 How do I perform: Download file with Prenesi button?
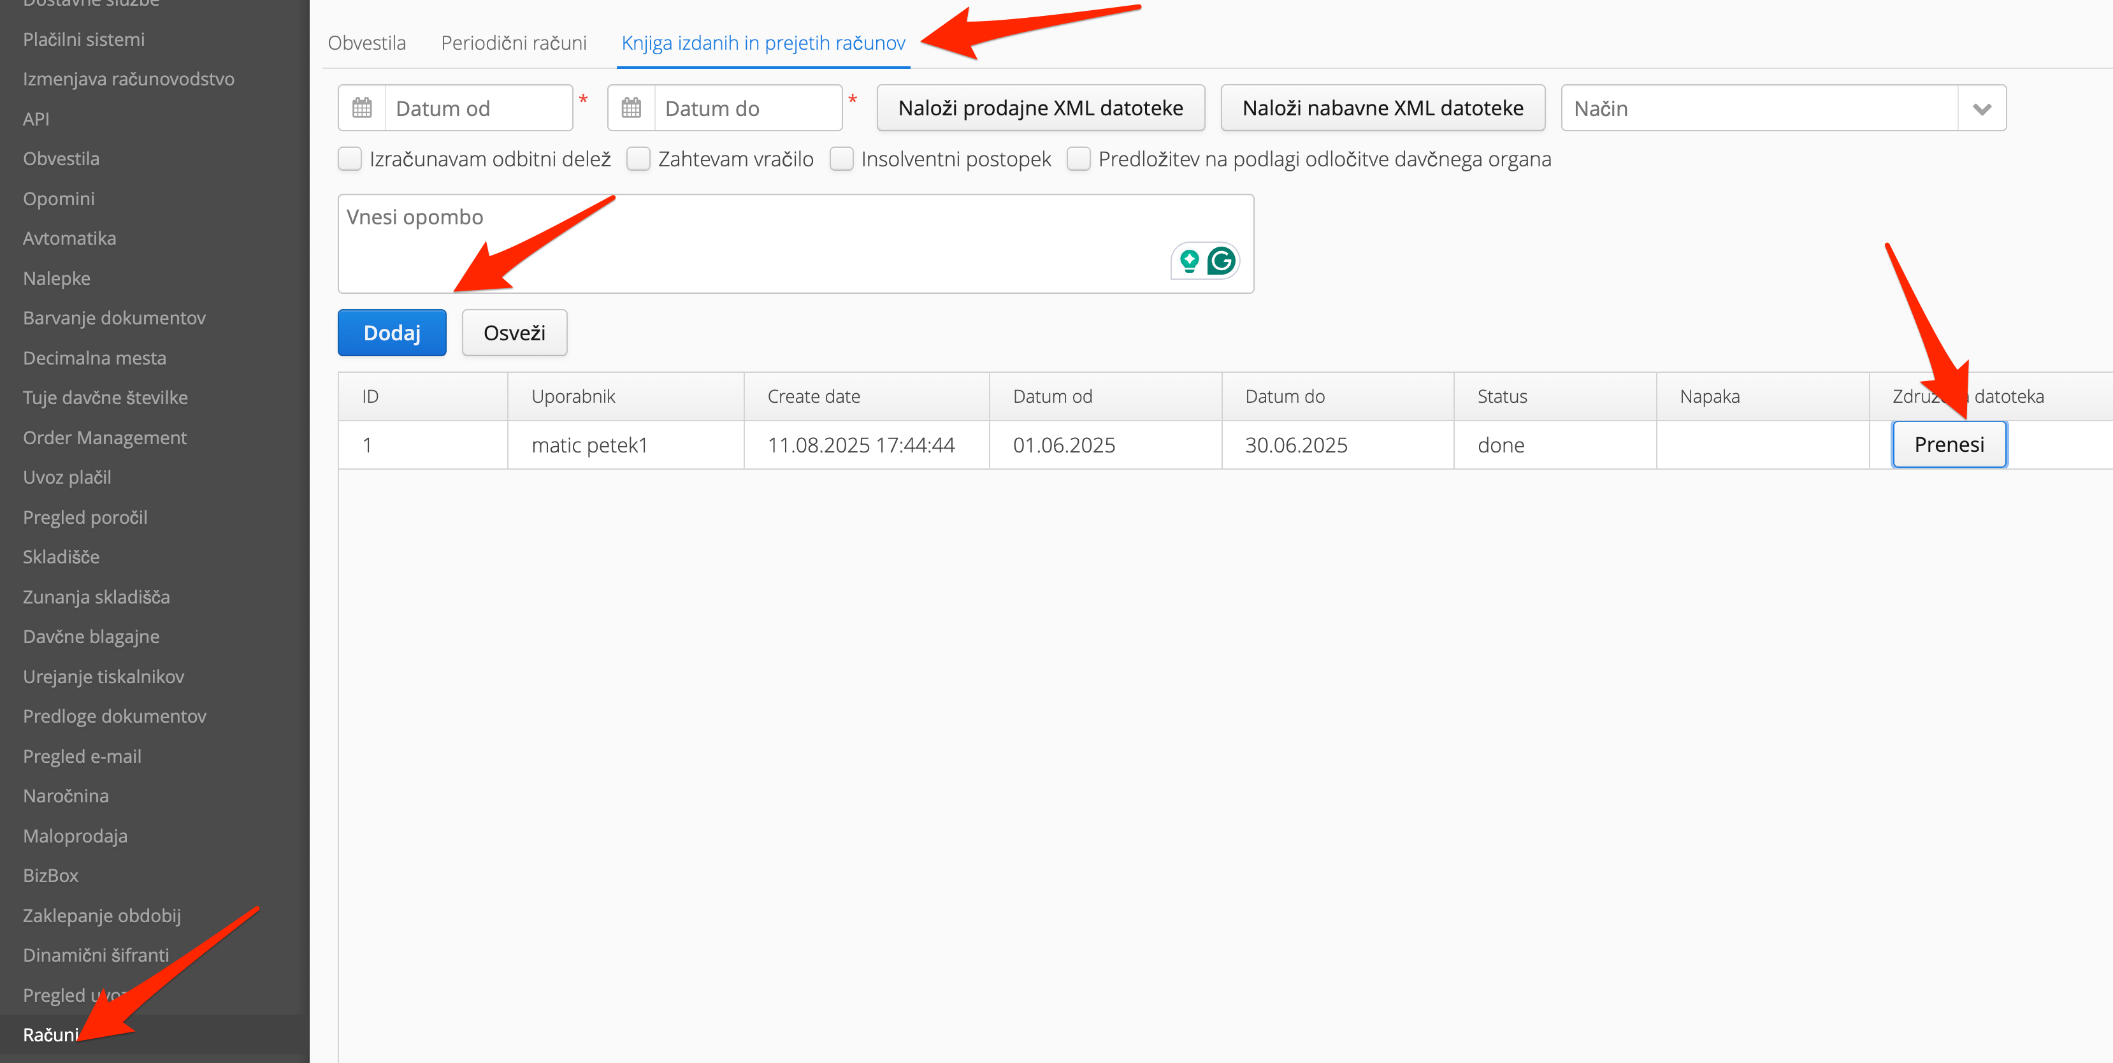pos(1949,445)
